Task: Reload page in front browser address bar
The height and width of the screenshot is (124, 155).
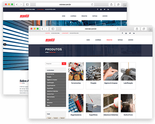Action: point(117,29)
